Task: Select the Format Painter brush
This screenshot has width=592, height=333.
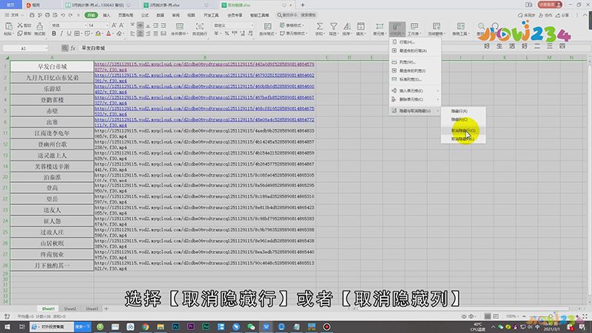Action: pyautogui.click(x=40, y=26)
